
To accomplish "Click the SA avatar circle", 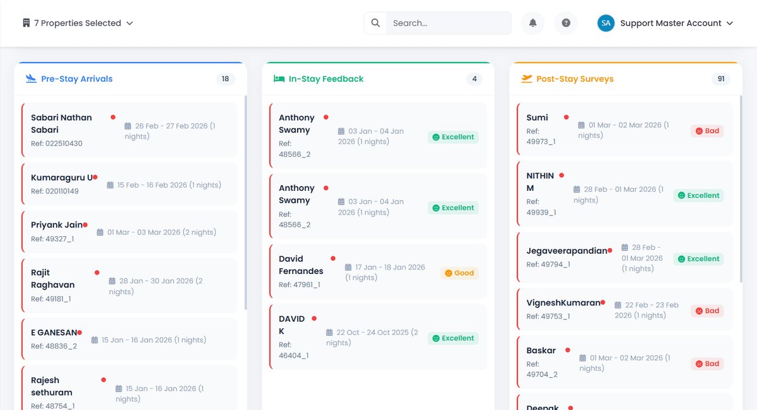I will pyautogui.click(x=606, y=23).
